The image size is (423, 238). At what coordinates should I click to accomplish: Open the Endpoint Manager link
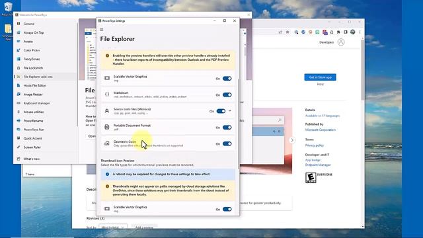318,165
